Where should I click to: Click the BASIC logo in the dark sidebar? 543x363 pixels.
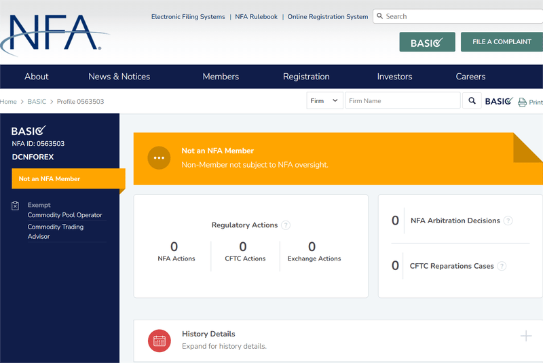click(29, 130)
